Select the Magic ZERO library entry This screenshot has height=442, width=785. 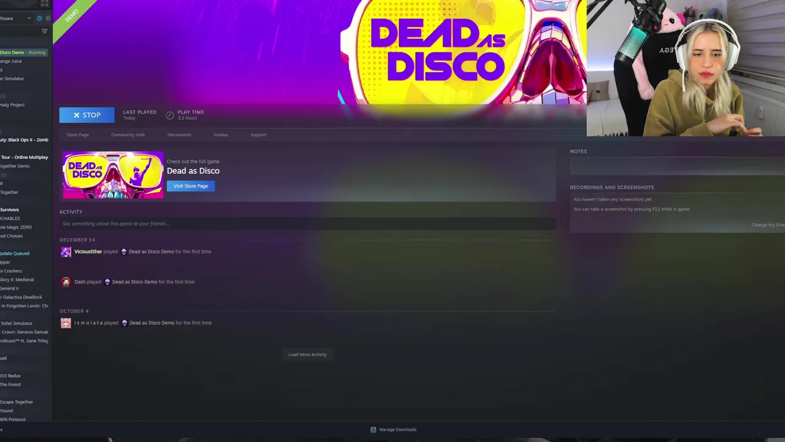16,227
